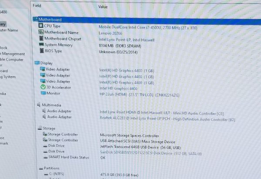Image resolution: width=261 pixels, height=179 pixels.
Task: Select the BIOS Type icon
Action: [x=41, y=51]
